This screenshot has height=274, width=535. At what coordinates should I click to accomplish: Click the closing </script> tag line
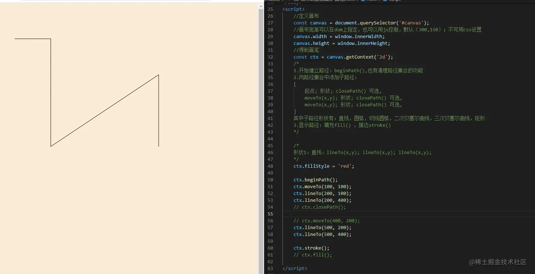point(295,268)
